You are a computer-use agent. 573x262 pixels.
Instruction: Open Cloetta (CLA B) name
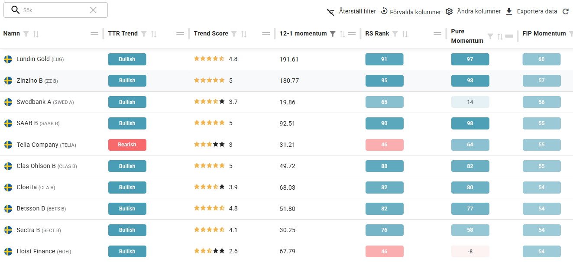36,188
